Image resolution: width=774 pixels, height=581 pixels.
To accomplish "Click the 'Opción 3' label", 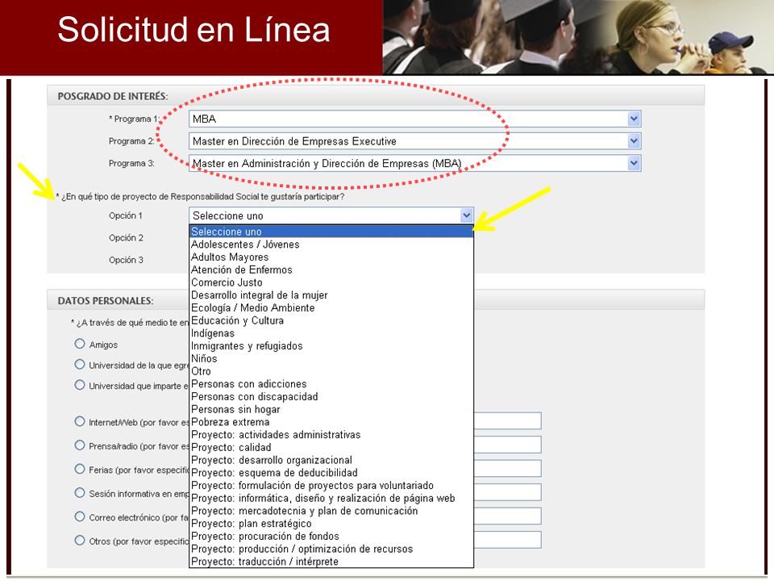I will 126,260.
